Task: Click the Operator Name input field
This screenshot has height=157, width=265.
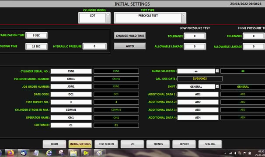Action: point(71,118)
